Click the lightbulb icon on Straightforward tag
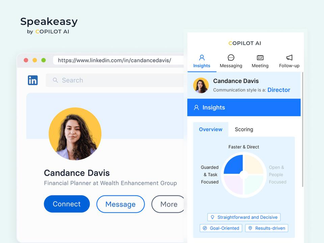The image size is (324, 243). pyautogui.click(x=212, y=217)
